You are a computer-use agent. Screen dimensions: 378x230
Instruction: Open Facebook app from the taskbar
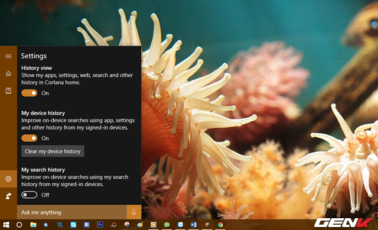pos(87,225)
